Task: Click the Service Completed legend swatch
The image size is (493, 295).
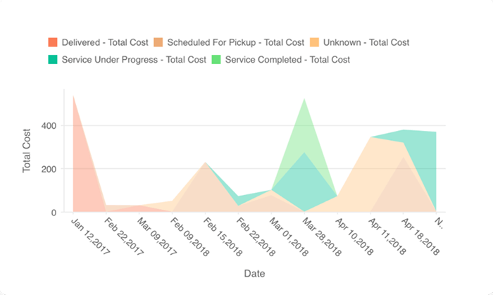Action: [x=218, y=60]
